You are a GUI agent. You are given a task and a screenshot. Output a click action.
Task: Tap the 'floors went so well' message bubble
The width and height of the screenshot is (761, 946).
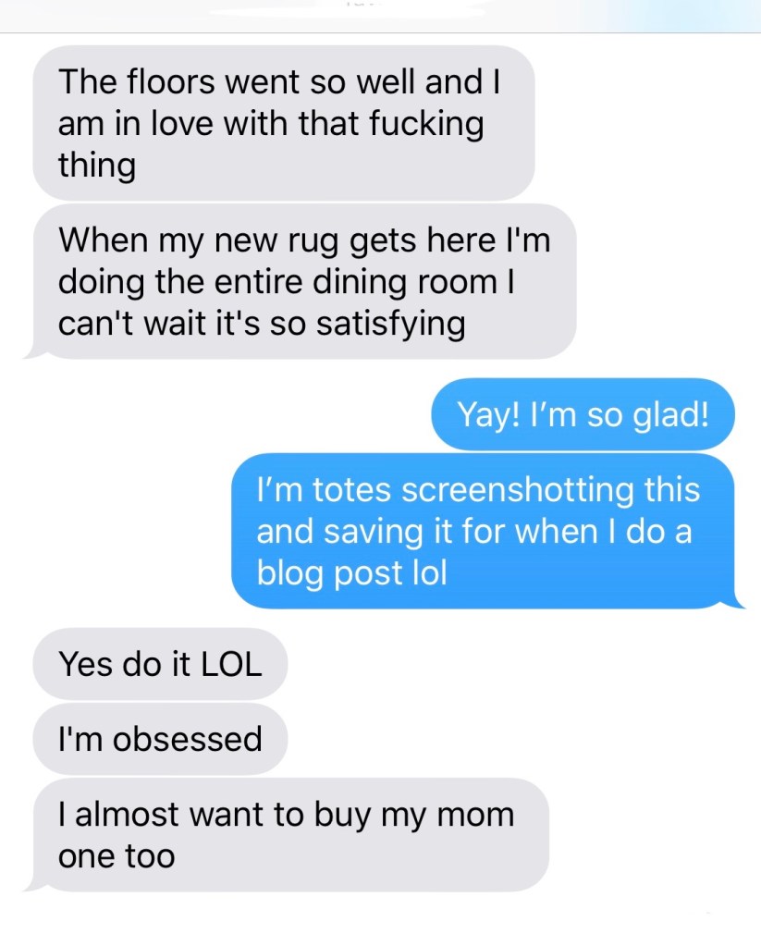click(x=284, y=123)
